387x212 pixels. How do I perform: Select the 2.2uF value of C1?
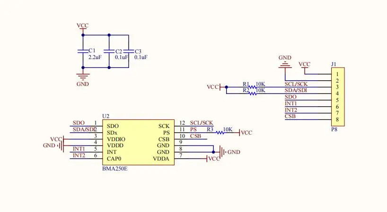pyautogui.click(x=95, y=57)
